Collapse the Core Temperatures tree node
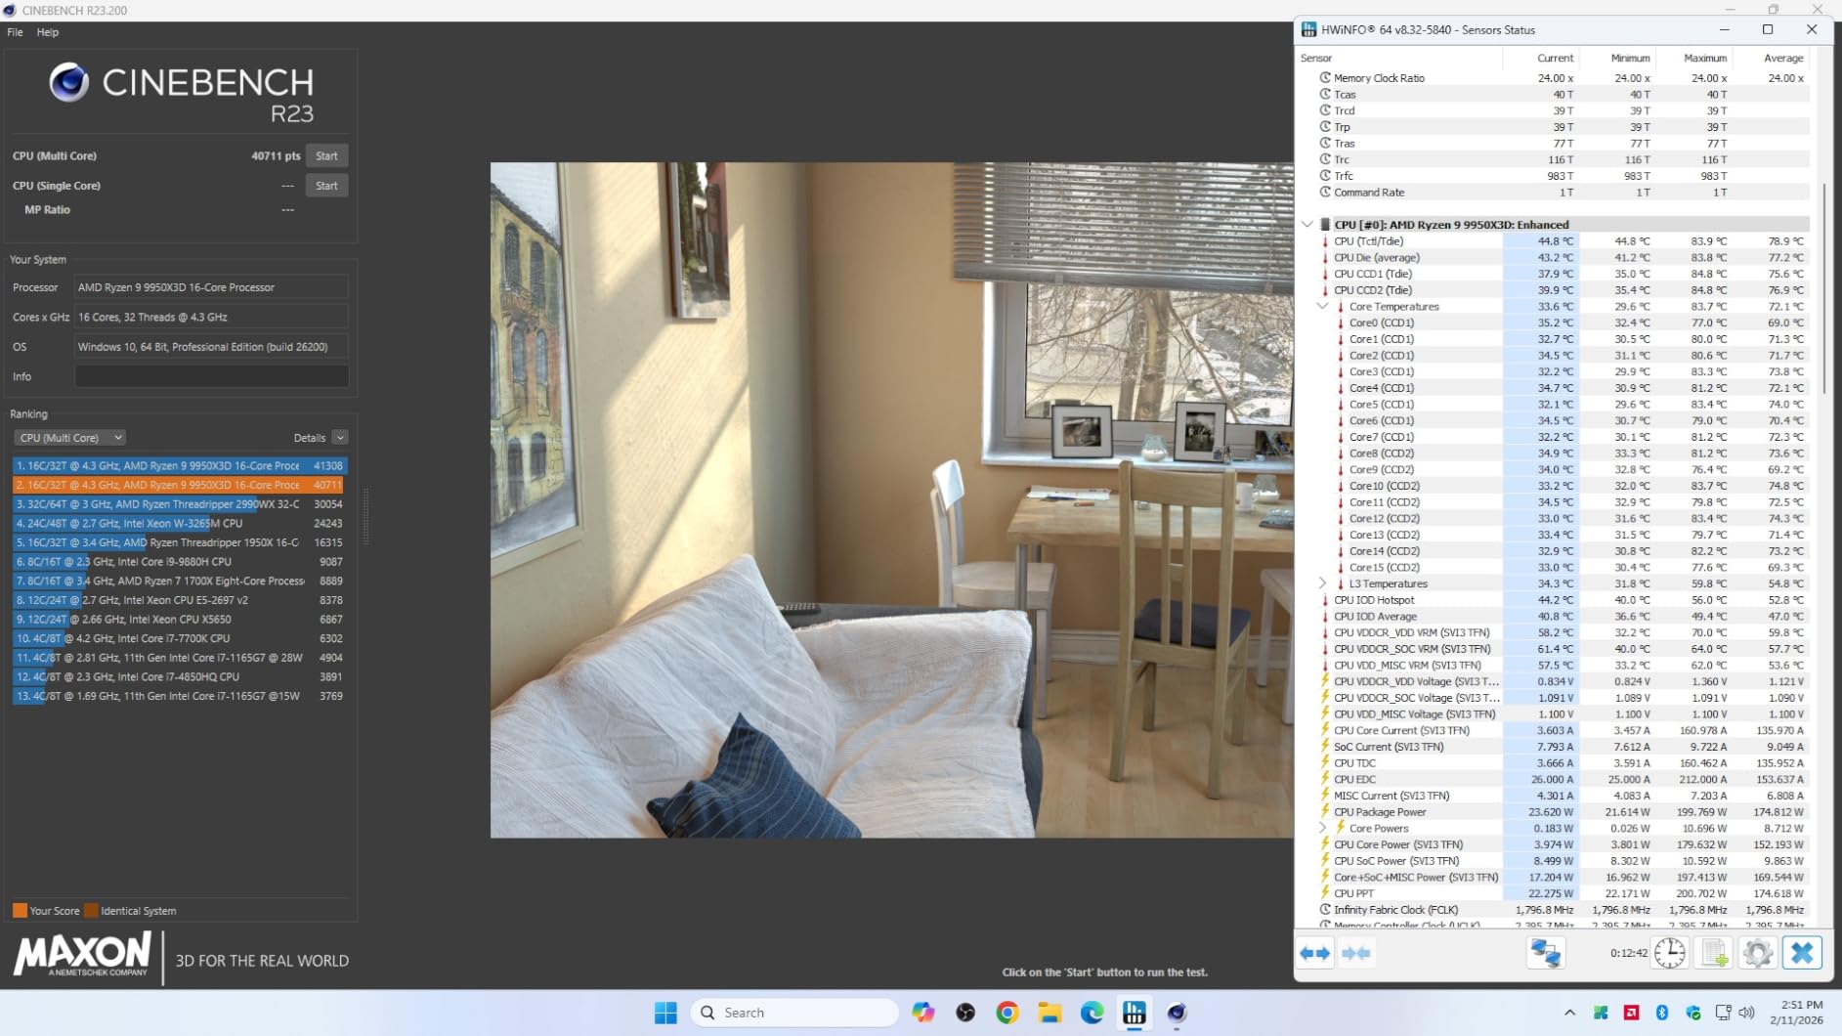The height and width of the screenshot is (1036, 1842). click(x=1322, y=307)
